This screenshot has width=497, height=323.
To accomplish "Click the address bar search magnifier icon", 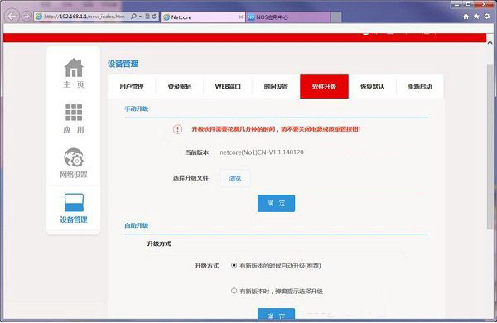I will click(133, 17).
